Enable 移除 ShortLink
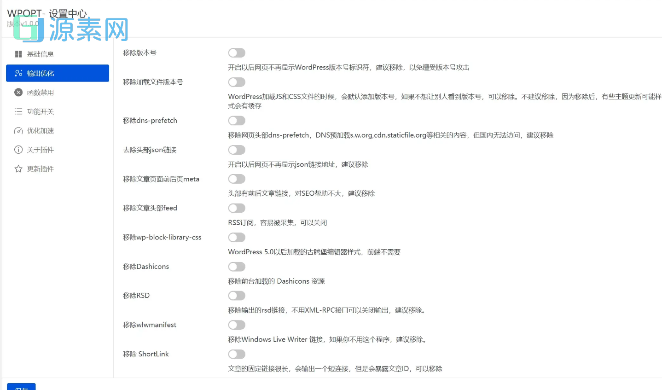This screenshot has width=662, height=390. (x=236, y=354)
